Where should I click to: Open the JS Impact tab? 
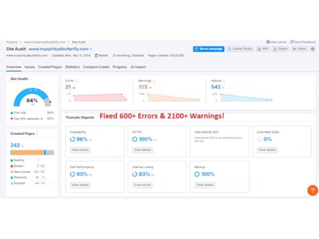click(138, 67)
